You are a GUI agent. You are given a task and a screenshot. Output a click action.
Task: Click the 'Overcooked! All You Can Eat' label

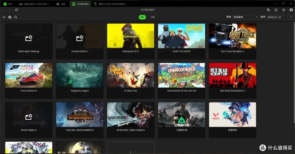tap(182, 91)
